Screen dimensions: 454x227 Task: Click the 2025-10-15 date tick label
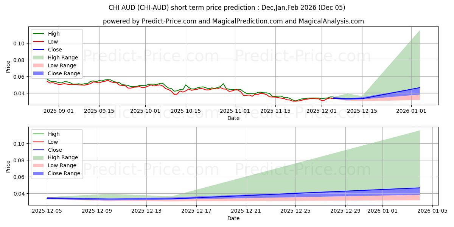pyautogui.click(x=186, y=110)
